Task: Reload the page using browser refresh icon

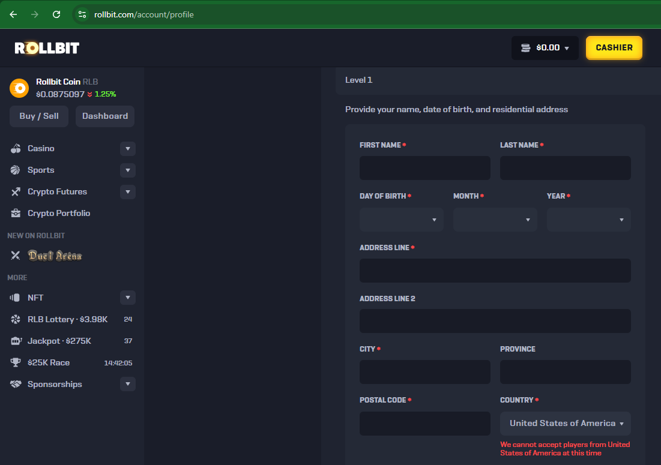Action: [x=56, y=14]
